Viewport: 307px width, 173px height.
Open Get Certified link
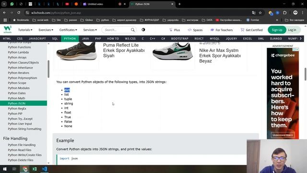click(251, 30)
